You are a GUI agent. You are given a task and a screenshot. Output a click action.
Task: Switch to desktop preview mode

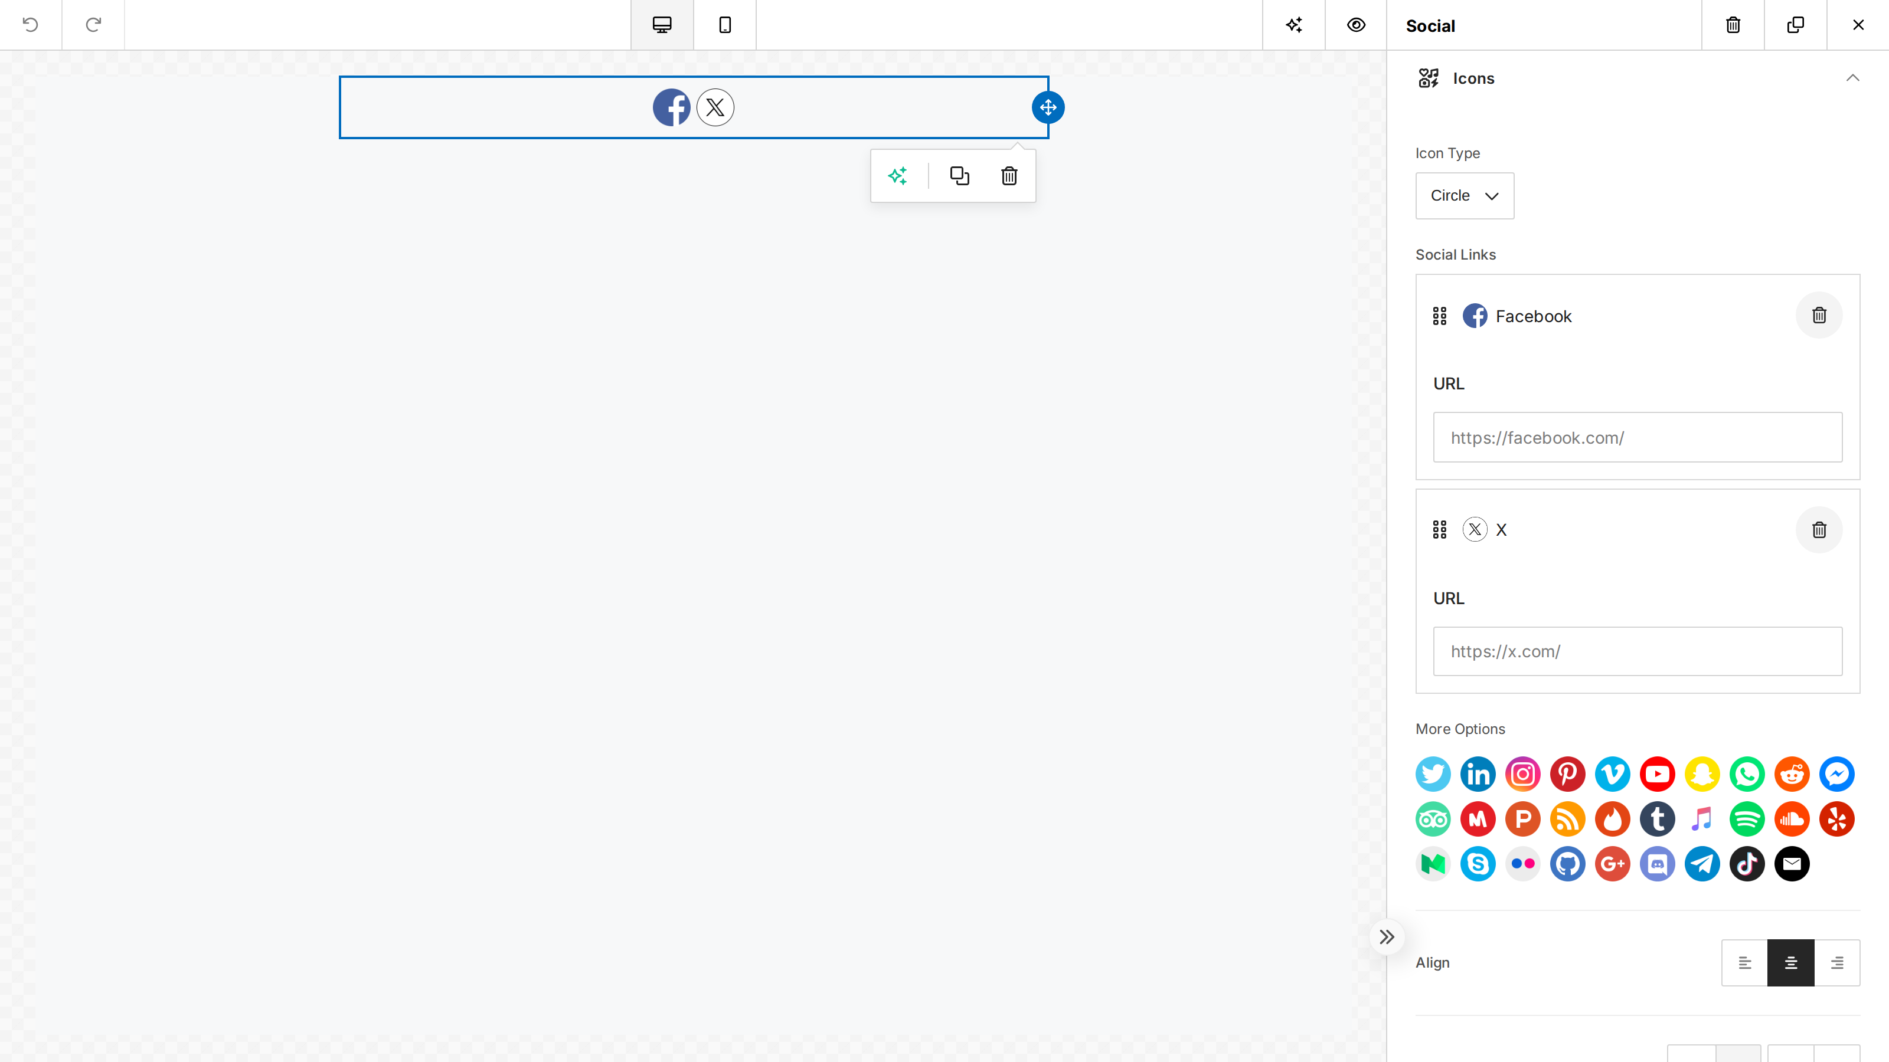[662, 25]
